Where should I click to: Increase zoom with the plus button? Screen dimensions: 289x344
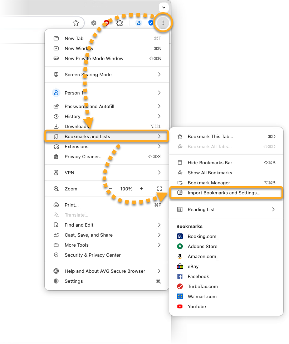coord(142,189)
